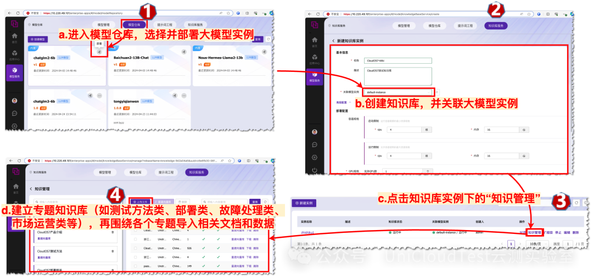Viewport: 593px width, 280px height.
Task: Open 10条/页 page size dropdown
Action: (x=536, y=244)
